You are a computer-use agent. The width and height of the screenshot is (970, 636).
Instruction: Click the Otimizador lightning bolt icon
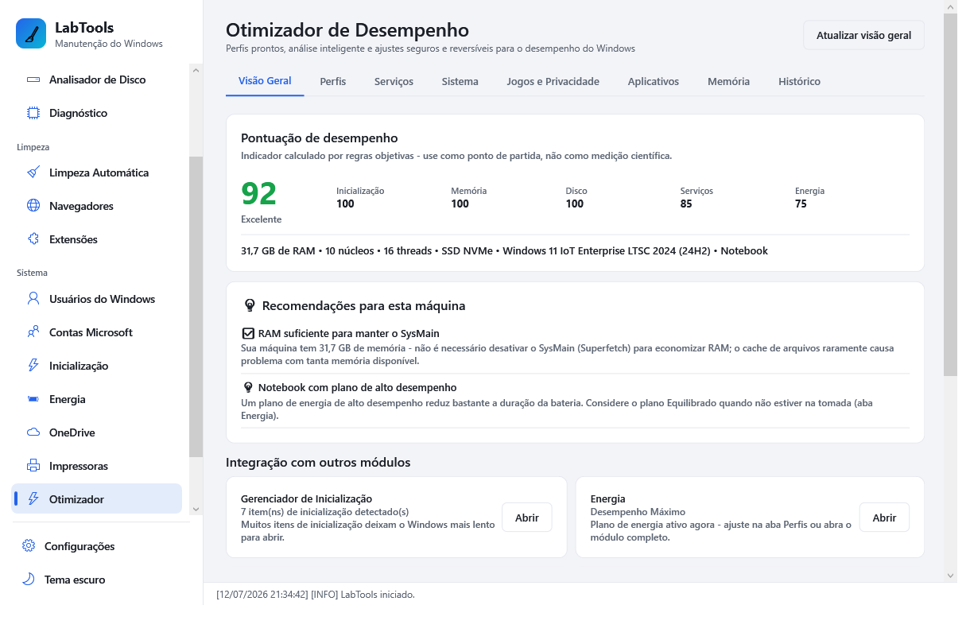[33, 499]
